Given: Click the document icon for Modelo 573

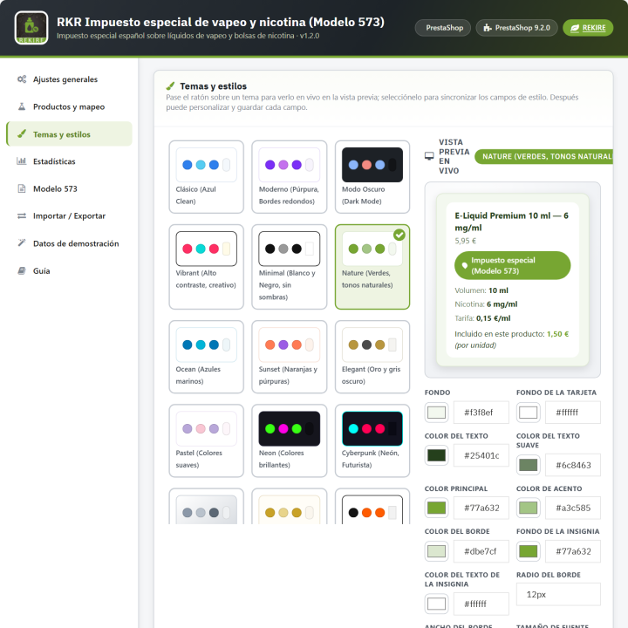Looking at the screenshot, I should (22, 188).
